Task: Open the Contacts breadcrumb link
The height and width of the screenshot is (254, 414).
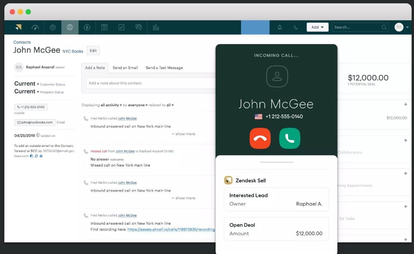Action: pyautogui.click(x=22, y=42)
